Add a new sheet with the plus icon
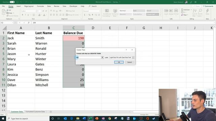 [x=51, y=112]
